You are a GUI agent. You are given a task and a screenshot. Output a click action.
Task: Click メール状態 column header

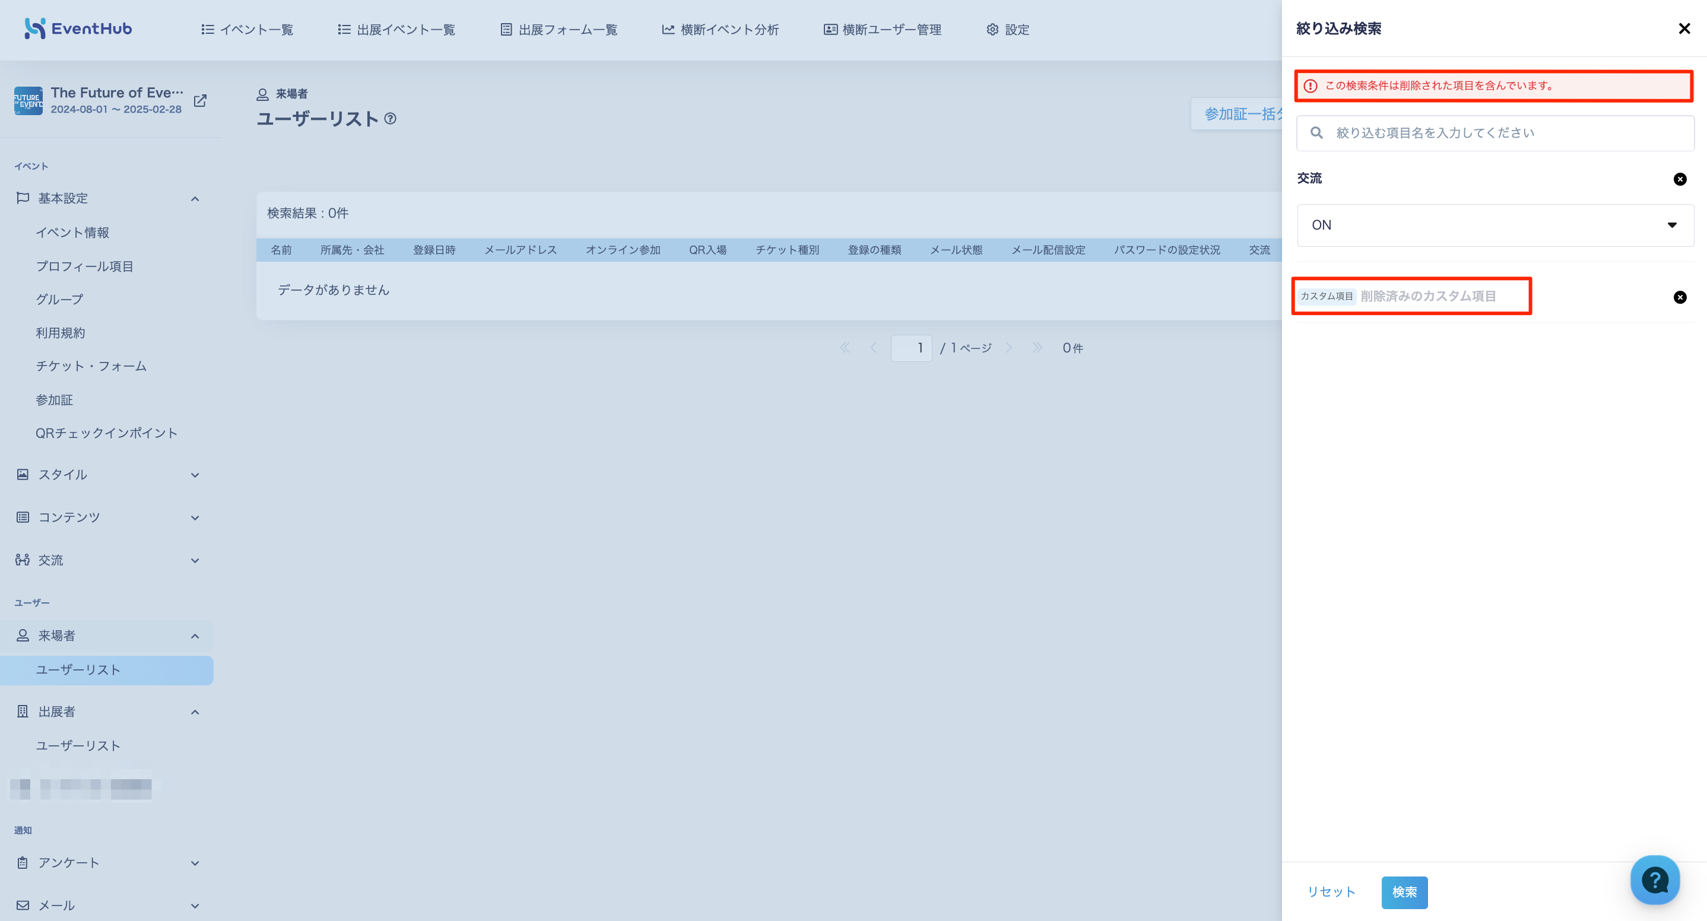[x=956, y=250]
